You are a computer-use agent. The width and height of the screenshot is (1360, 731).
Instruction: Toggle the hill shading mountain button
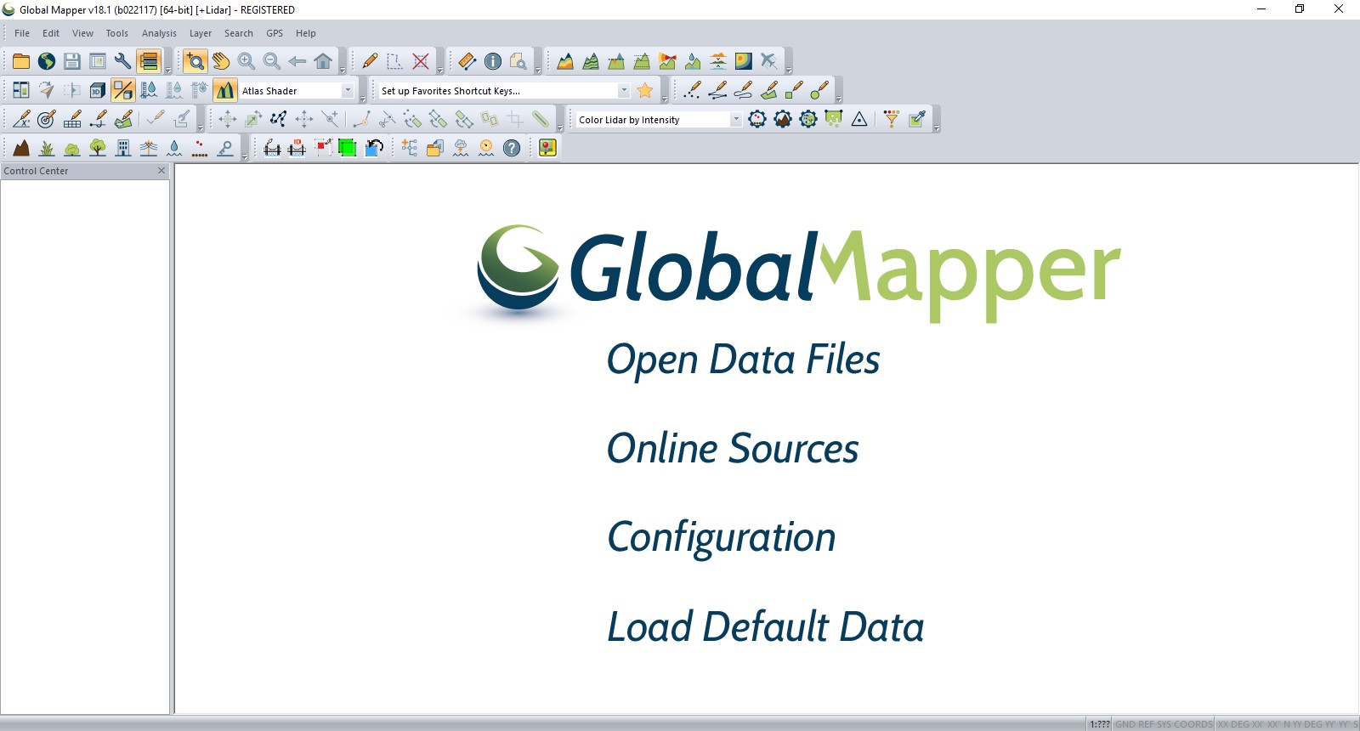(x=225, y=90)
